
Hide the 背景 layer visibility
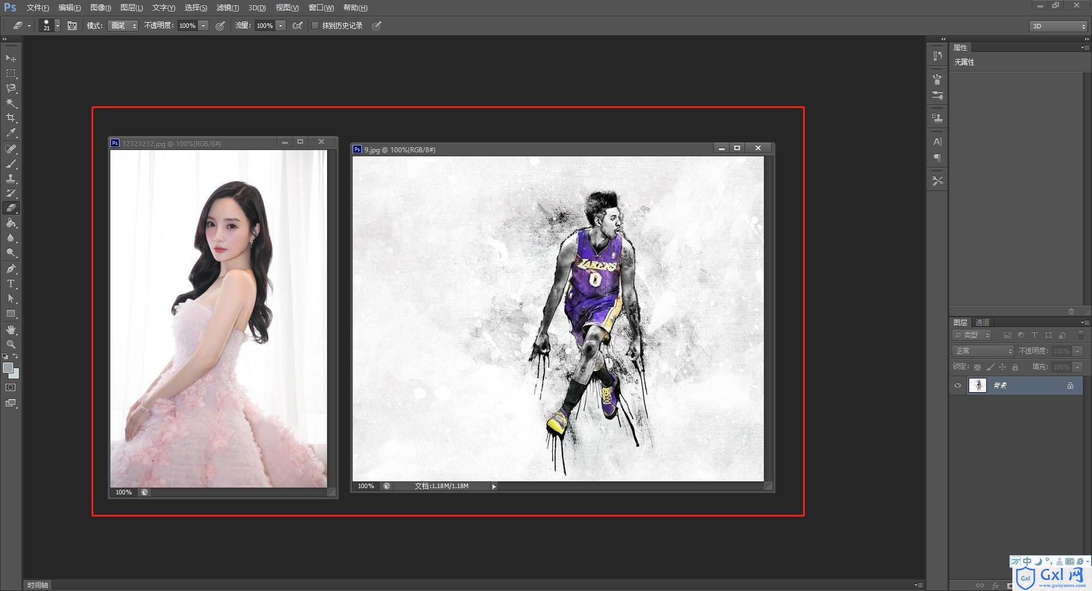pyautogui.click(x=958, y=385)
